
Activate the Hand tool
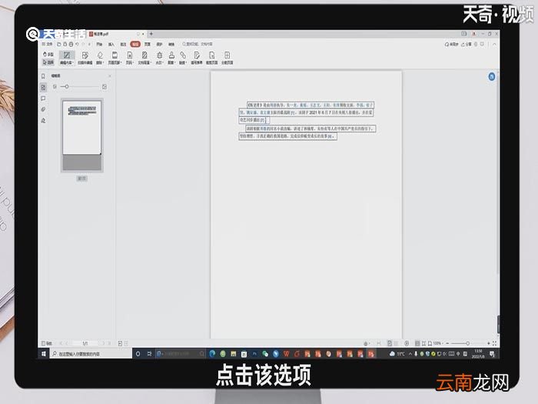tap(48, 55)
